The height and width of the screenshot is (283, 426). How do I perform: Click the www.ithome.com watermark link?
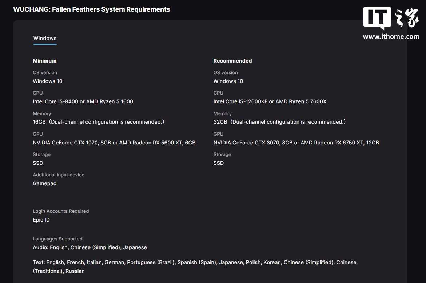pos(391,36)
